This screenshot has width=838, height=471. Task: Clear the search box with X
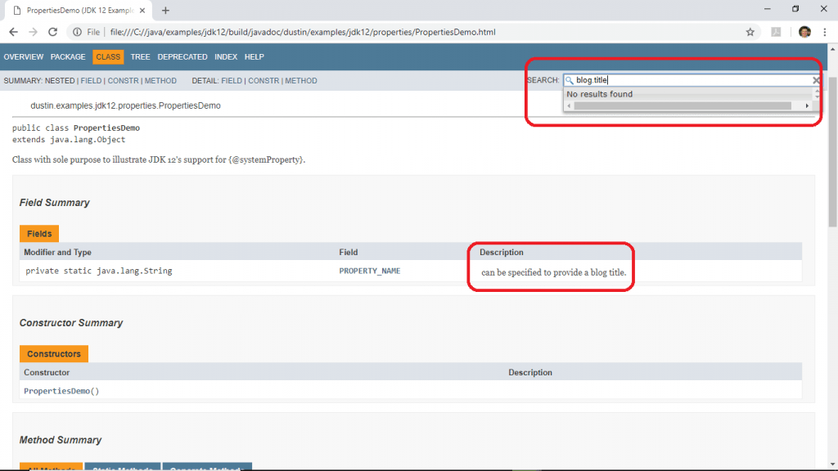[x=816, y=80]
